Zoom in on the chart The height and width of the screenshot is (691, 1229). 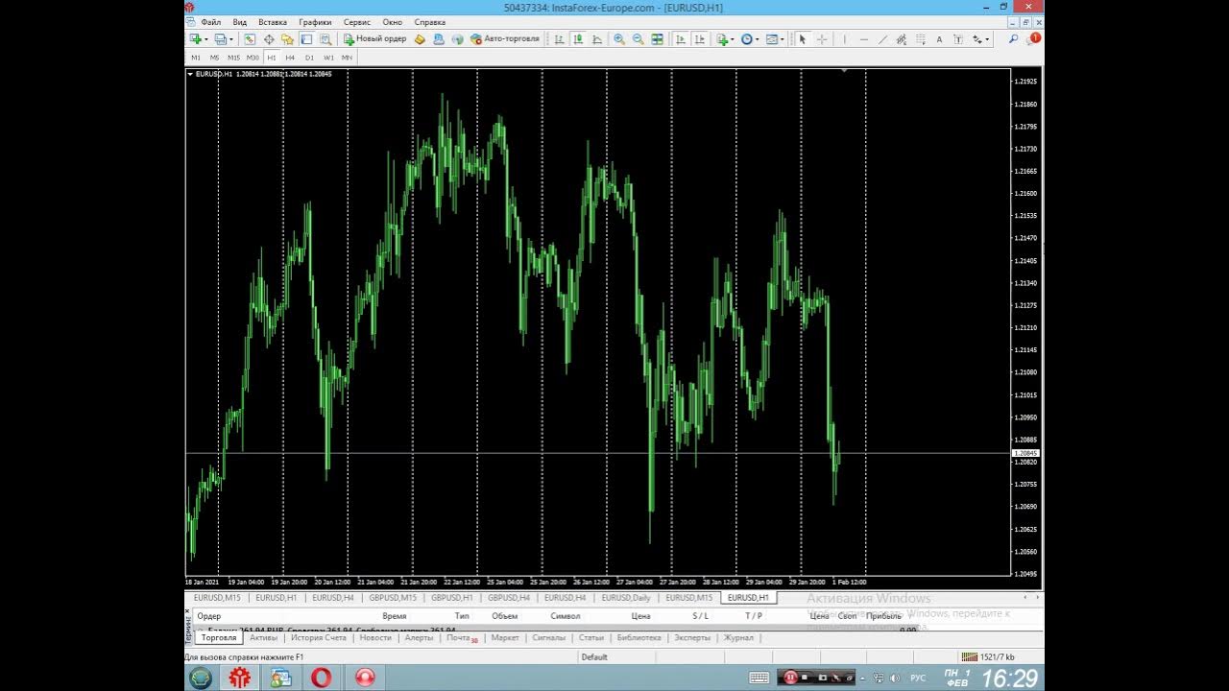coord(619,39)
